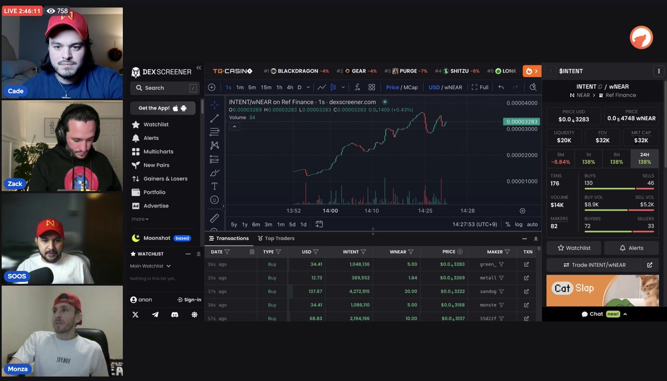Select the brush drawing tool
667x381 pixels.
[x=215, y=172]
